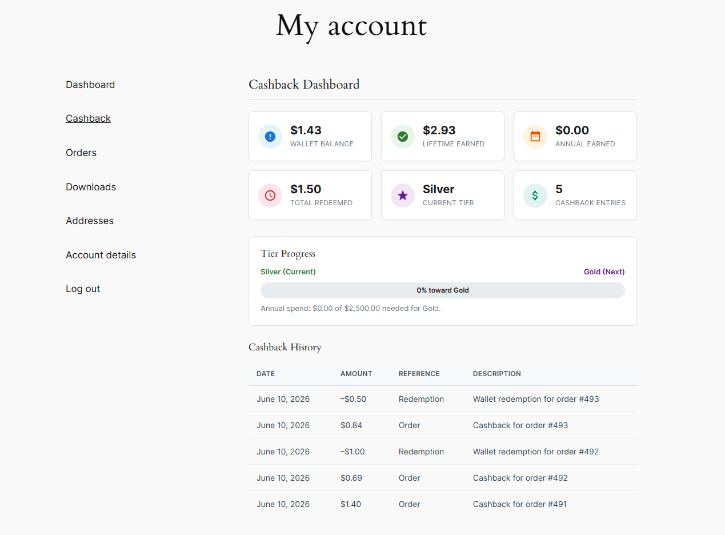Click the DATE column header
This screenshot has height=535, width=725.
[x=266, y=374]
